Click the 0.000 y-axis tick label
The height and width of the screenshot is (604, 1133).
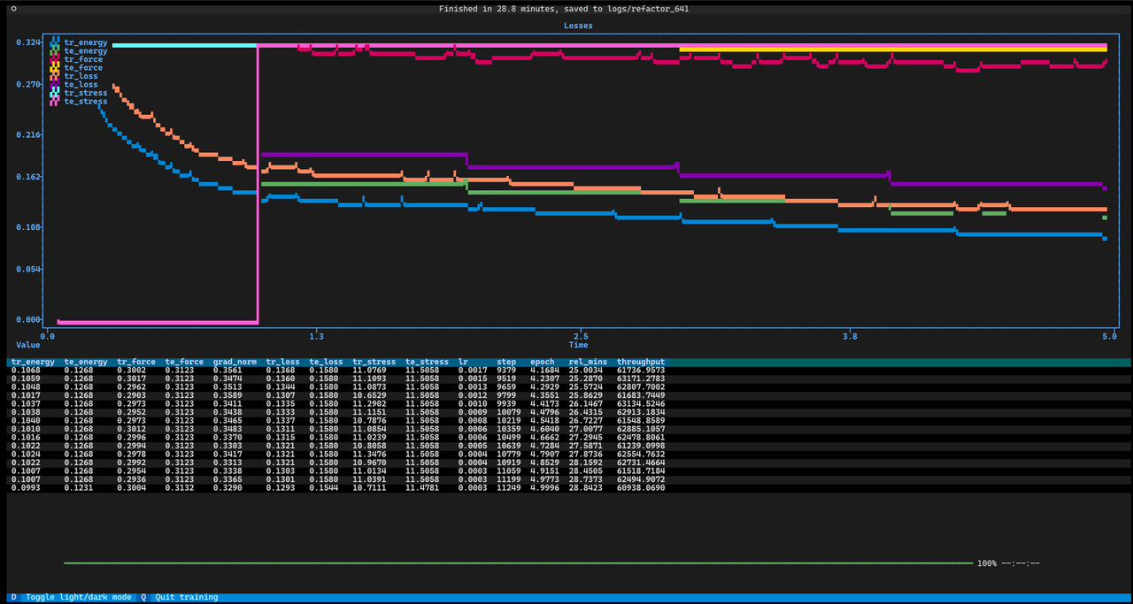(28, 319)
